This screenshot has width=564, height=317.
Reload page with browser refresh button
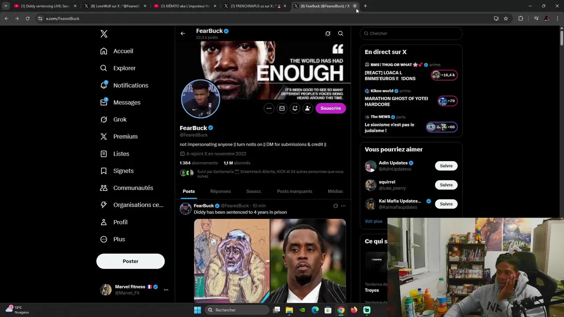pos(27,18)
